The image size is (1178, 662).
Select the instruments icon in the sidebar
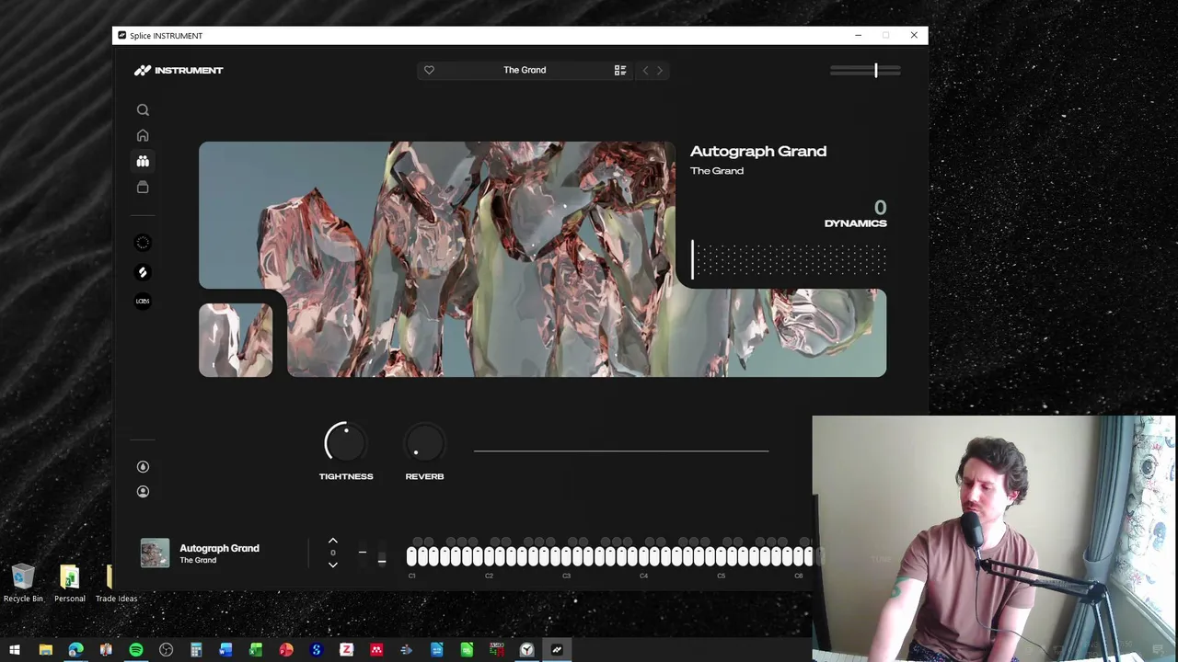[x=143, y=161]
